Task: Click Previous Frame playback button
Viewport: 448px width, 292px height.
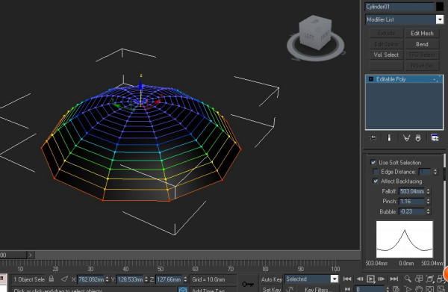Action: [x=360, y=279]
